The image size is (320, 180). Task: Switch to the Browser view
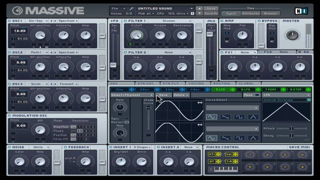tap(270, 13)
